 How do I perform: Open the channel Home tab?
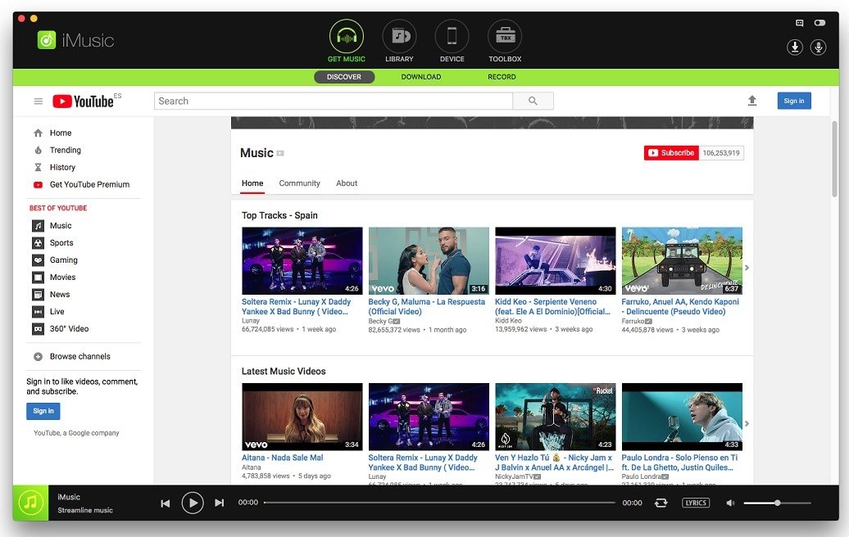(252, 183)
